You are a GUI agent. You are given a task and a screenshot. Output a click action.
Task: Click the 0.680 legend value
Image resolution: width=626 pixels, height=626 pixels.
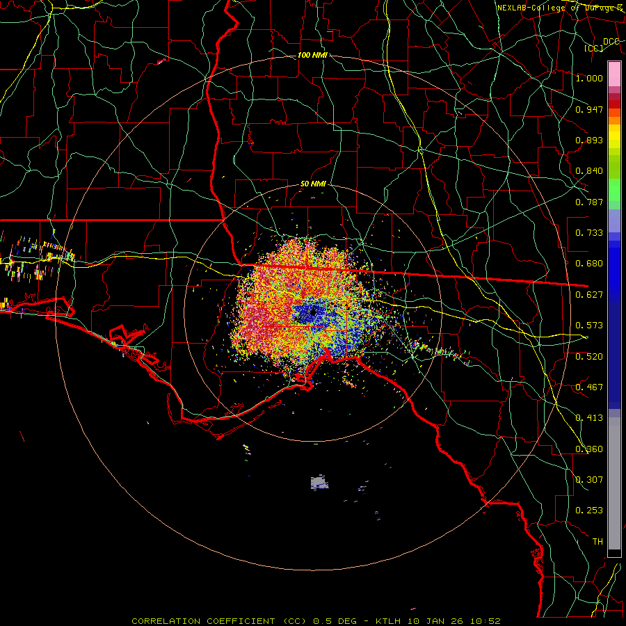point(589,264)
